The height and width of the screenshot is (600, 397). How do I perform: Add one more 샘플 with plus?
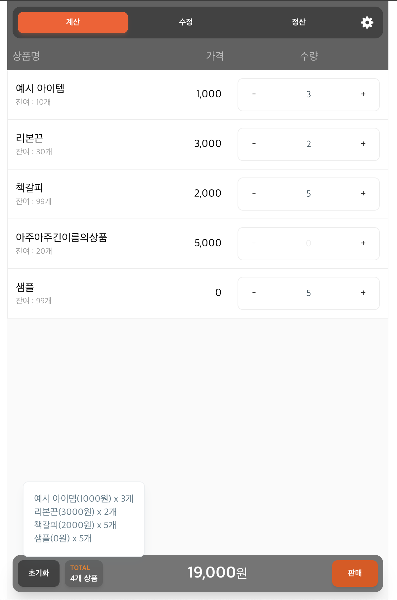(363, 293)
